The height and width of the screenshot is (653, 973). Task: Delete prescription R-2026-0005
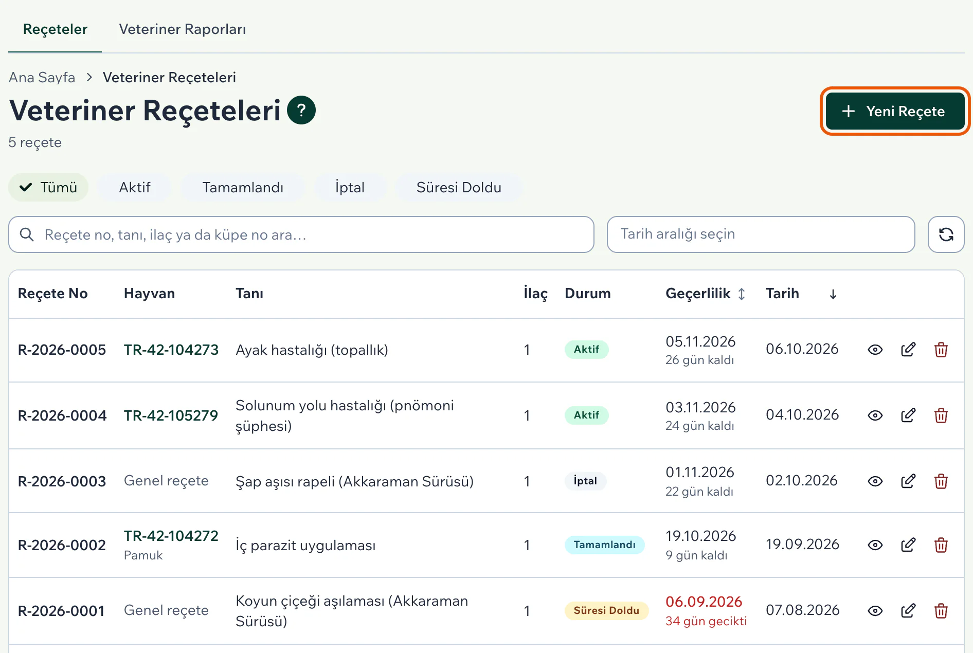[941, 350]
